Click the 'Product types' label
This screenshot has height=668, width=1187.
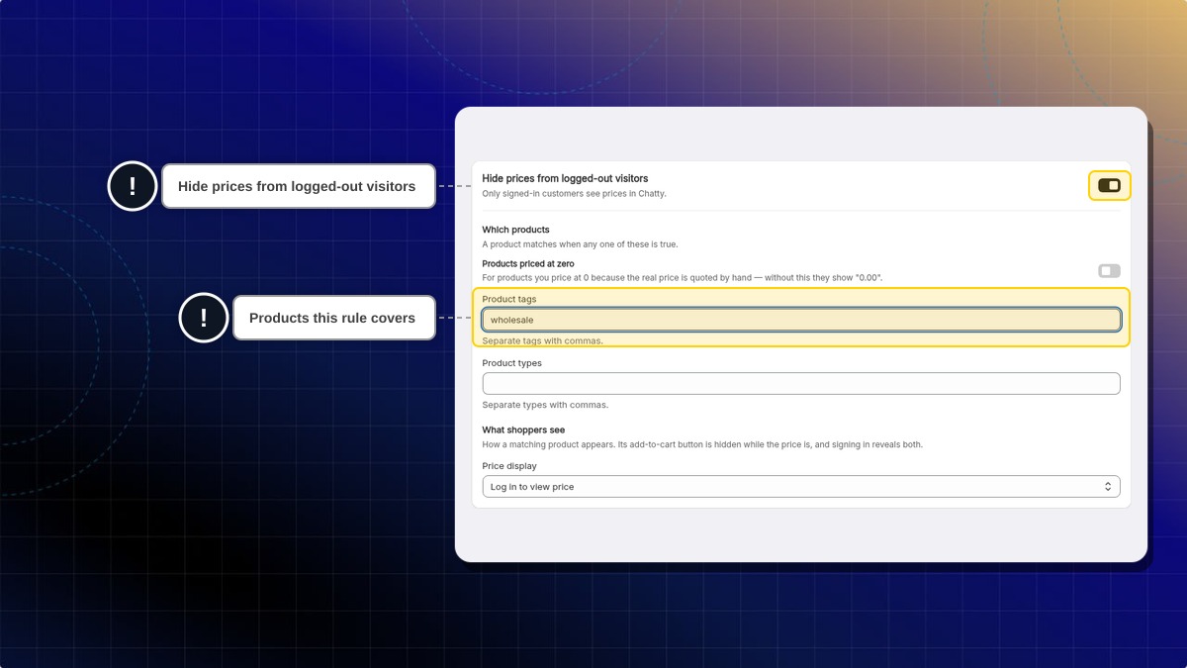point(512,363)
